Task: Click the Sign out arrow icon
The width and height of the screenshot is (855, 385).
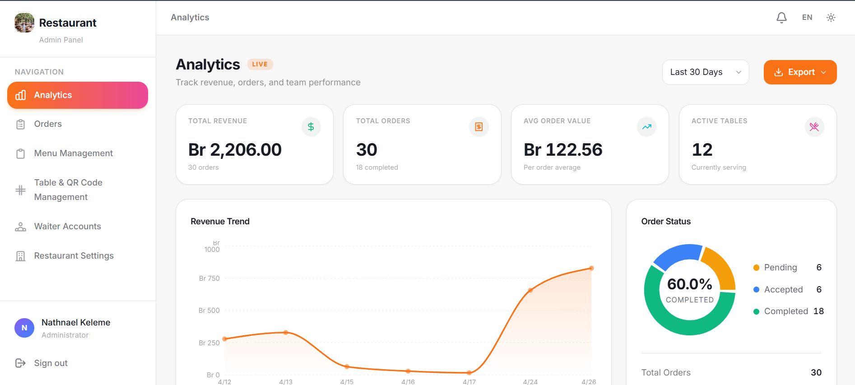Action: pyautogui.click(x=21, y=363)
